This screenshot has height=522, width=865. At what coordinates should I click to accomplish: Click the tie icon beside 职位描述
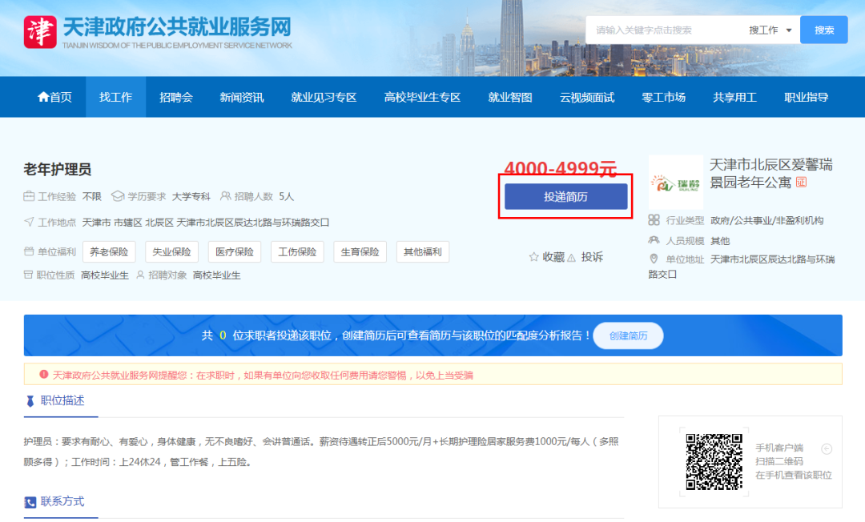[30, 401]
